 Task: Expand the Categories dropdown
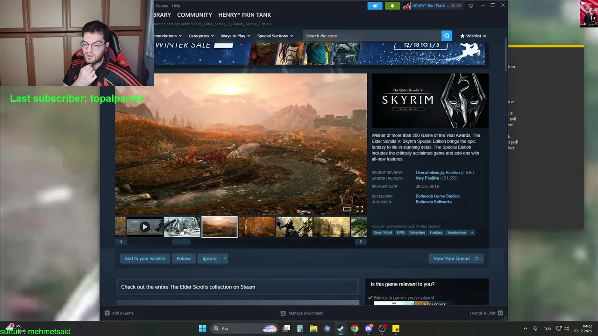pos(201,36)
